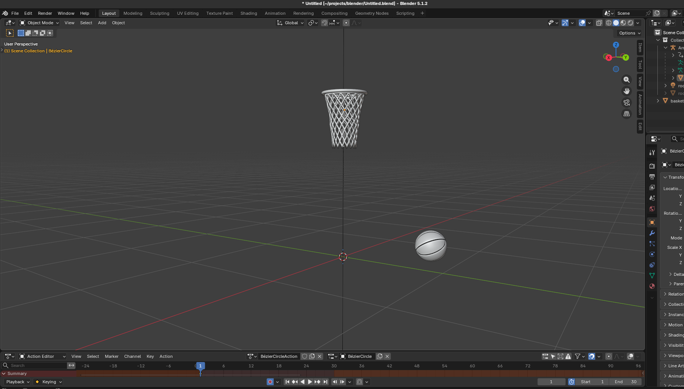Screen dimensions: 684x389
Task: Click the pan hand viewport gizmo
Action: 627,91
